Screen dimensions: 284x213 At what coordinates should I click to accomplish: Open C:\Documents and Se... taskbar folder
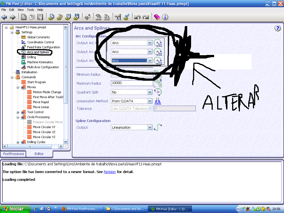pos(126,209)
